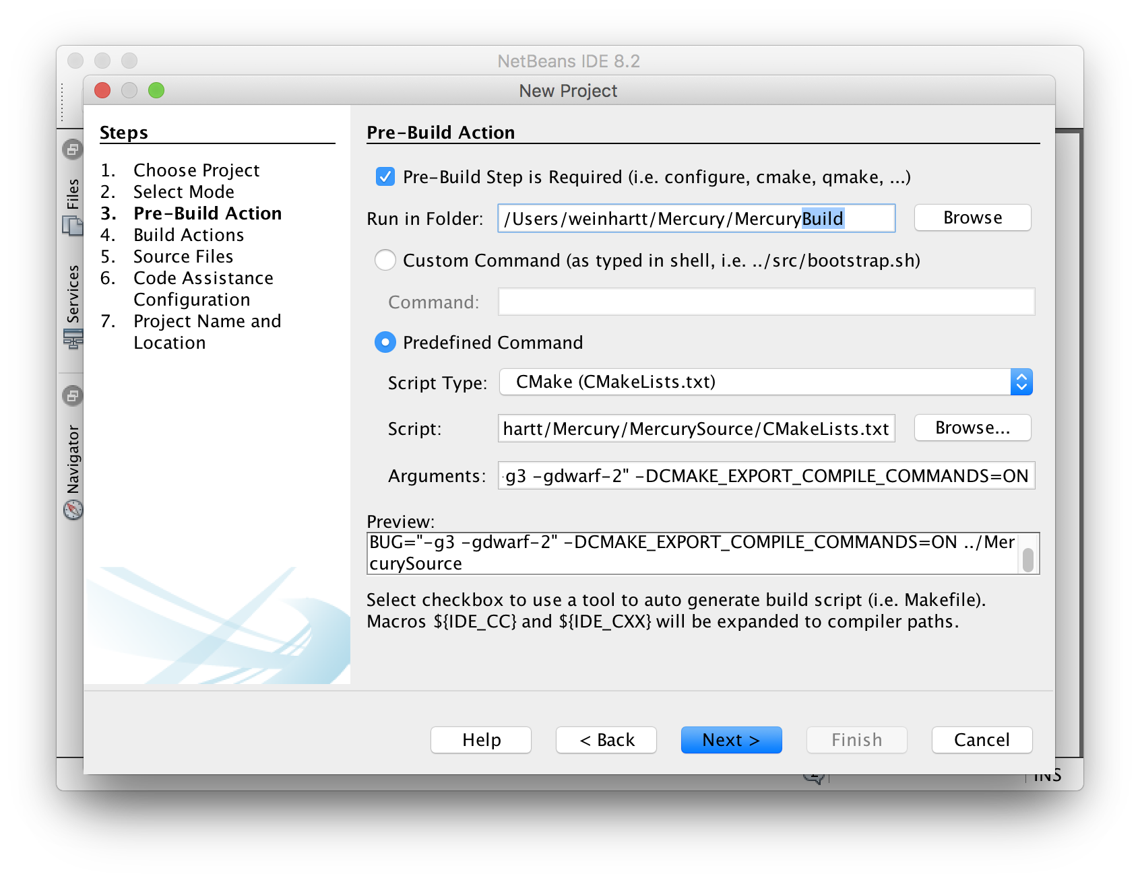This screenshot has width=1140, height=882.
Task: Click the Preview label
Action: [401, 522]
